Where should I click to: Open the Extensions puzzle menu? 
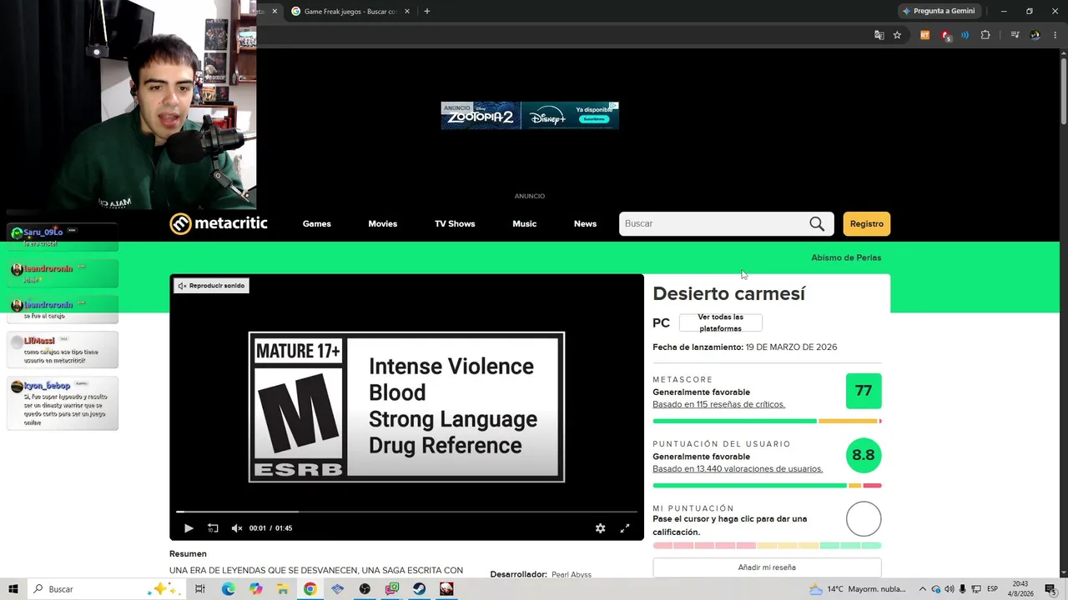click(x=985, y=35)
